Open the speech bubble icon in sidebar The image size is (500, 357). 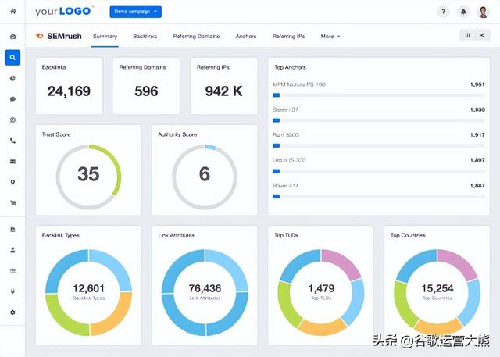click(x=12, y=98)
